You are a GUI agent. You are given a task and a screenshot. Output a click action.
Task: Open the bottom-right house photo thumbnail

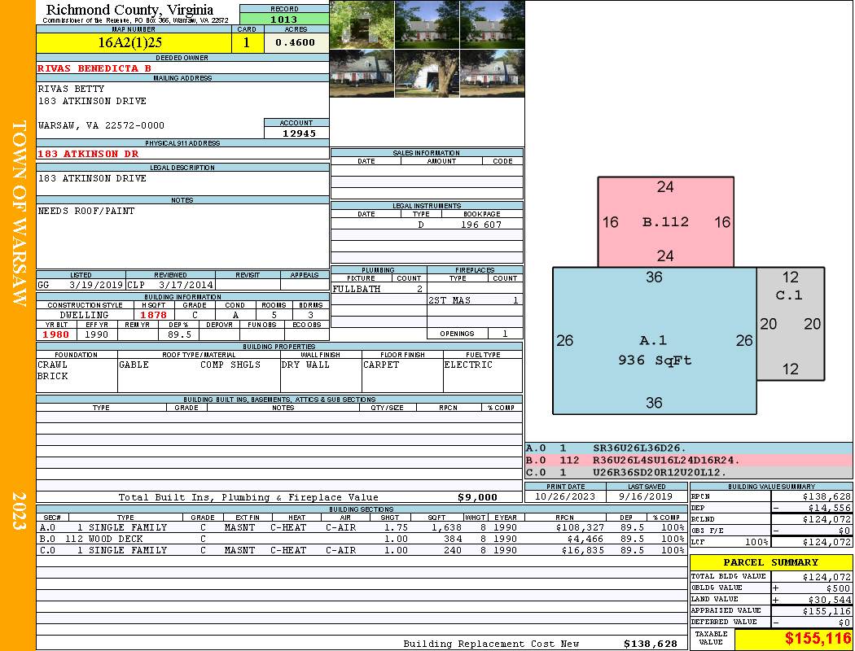pos(493,73)
